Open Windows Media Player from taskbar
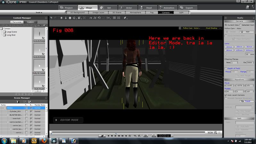 (24, 141)
